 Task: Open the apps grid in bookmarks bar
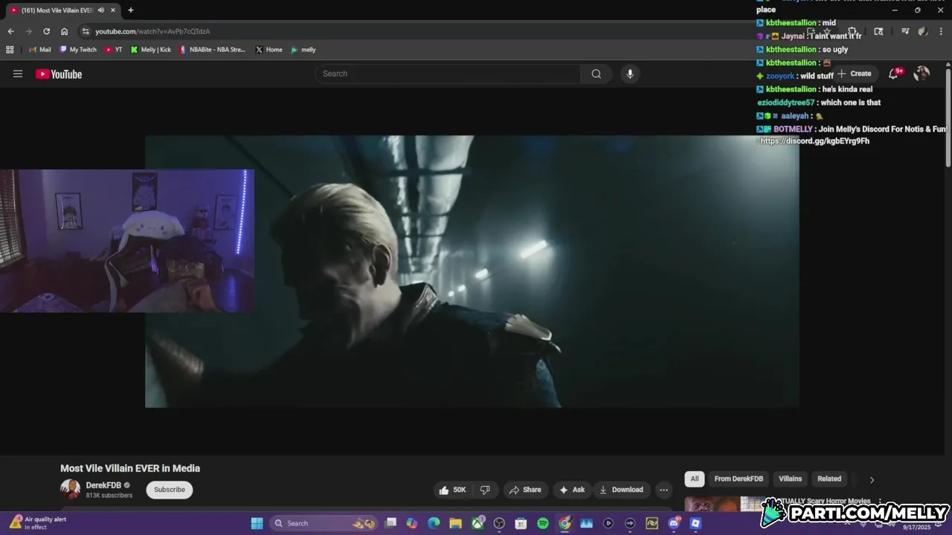click(x=10, y=50)
